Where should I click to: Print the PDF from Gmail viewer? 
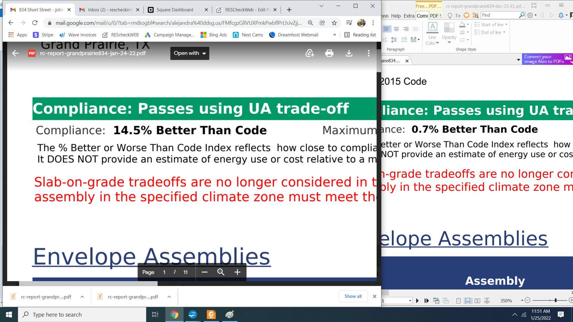coord(329,53)
